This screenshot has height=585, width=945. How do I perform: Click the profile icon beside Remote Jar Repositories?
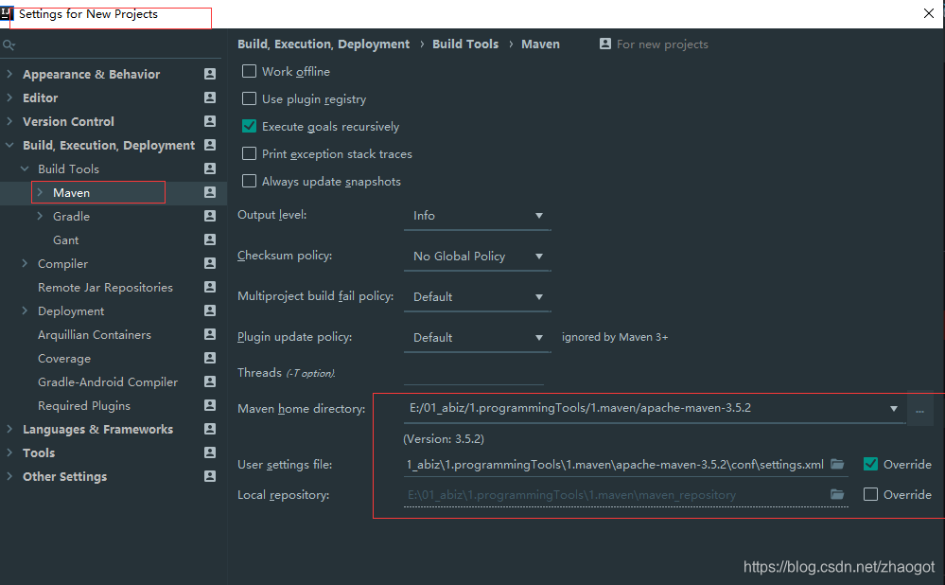[210, 287]
